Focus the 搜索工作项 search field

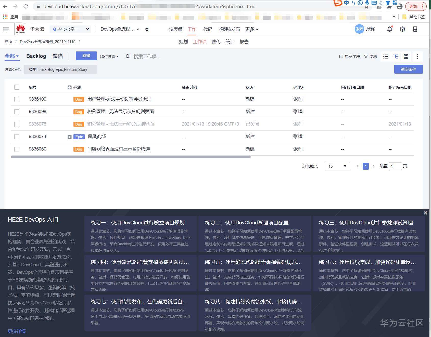147,56
